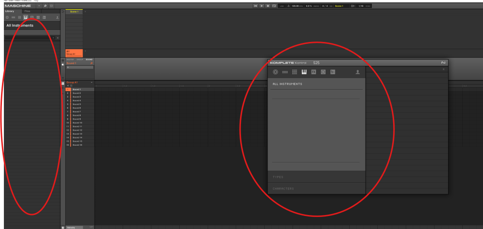Viewport: 483px width, 229px height.
Task: Select Sounds grid icon in Maschine library
Action: point(19,17)
